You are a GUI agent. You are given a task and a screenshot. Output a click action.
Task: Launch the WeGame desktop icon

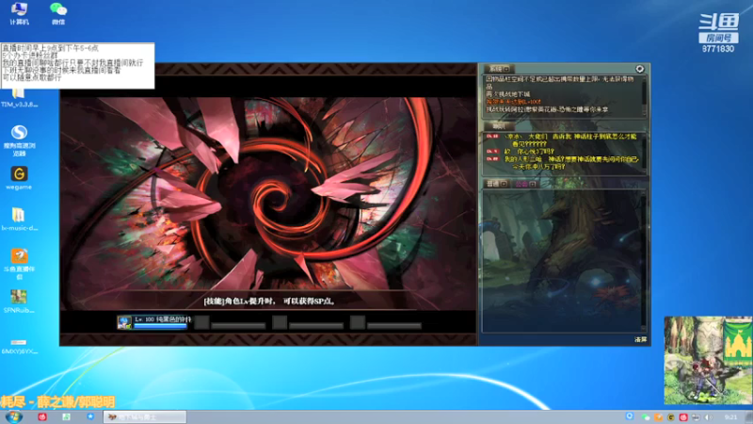point(19,178)
